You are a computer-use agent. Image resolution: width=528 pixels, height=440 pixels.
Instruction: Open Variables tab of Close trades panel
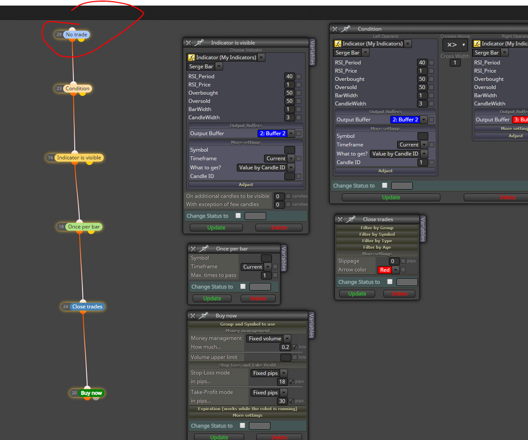tap(423, 229)
